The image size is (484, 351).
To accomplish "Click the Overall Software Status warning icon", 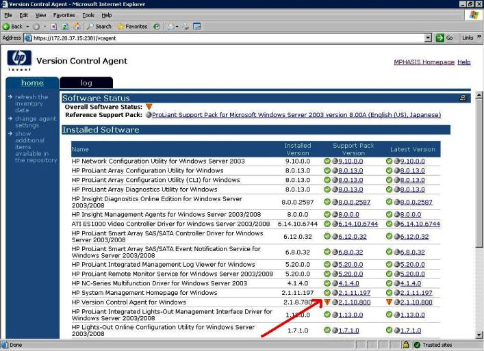I will coord(149,107).
